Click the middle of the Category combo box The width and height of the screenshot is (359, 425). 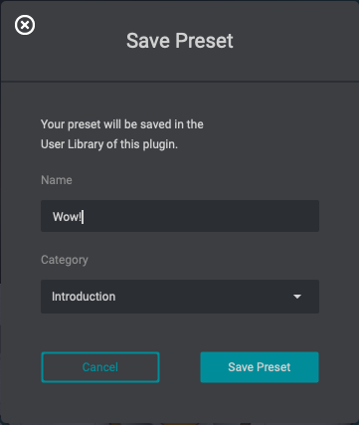click(180, 297)
